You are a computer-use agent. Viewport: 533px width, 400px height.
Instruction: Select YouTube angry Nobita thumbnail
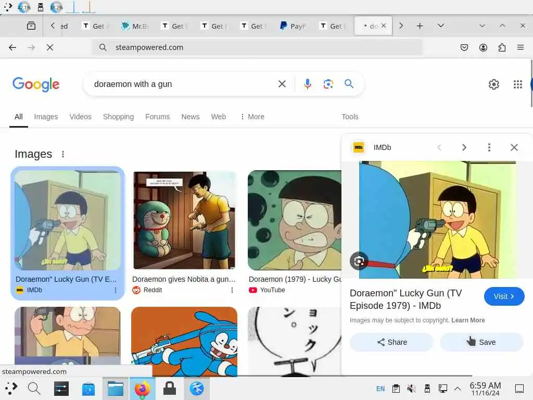point(295,220)
